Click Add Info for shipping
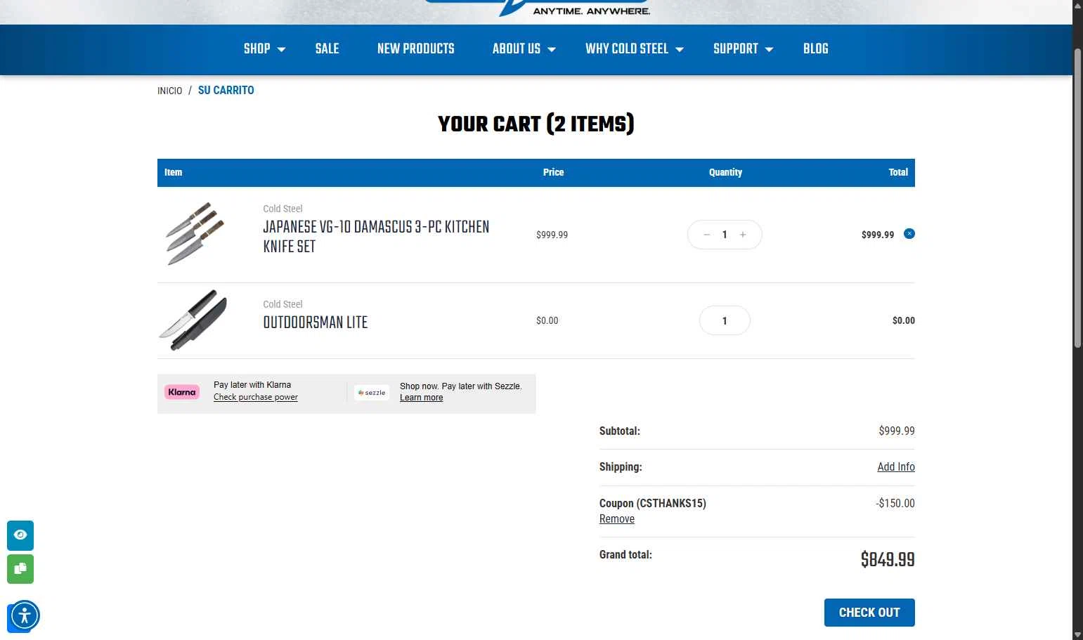 pos(896,467)
